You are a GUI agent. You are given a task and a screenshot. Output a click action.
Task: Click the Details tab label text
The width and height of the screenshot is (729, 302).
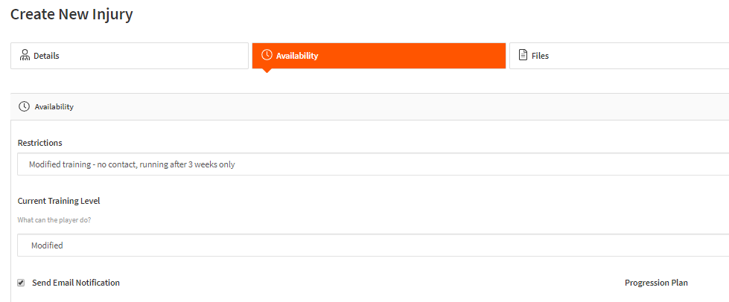tap(46, 56)
